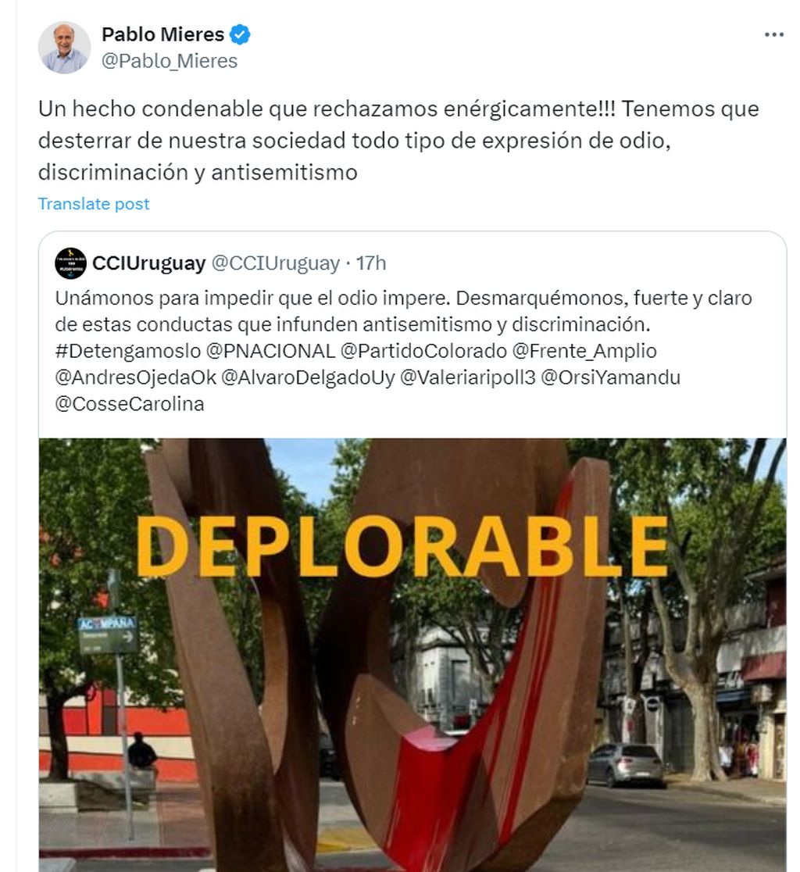Open the #Detengamoslo hashtag
This screenshot has height=872, width=800.
coord(128,351)
